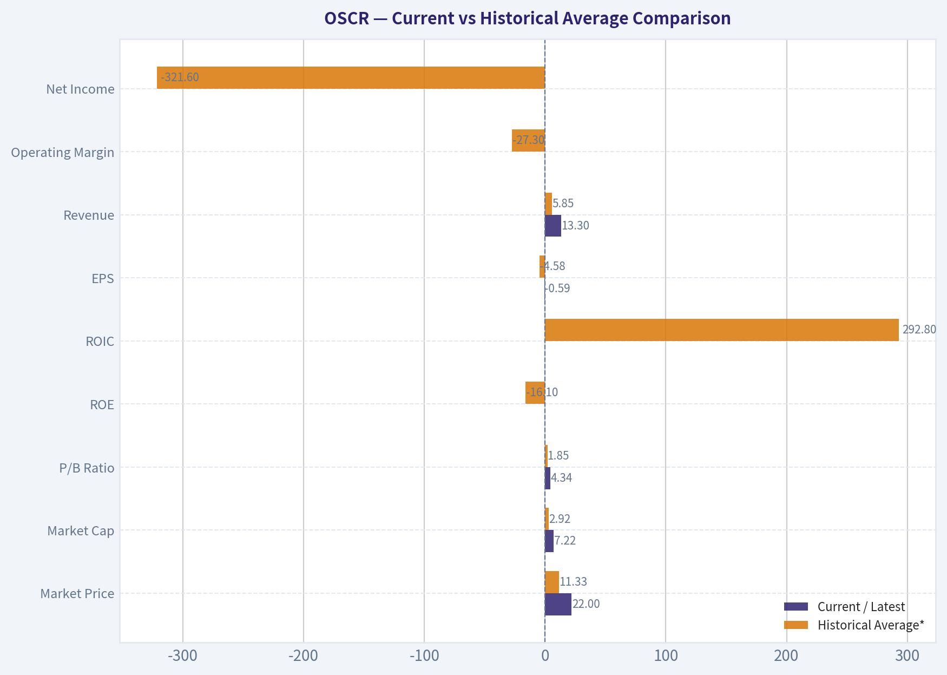Click the Operating Margin orange bar
947x675 pixels.
coord(528,140)
